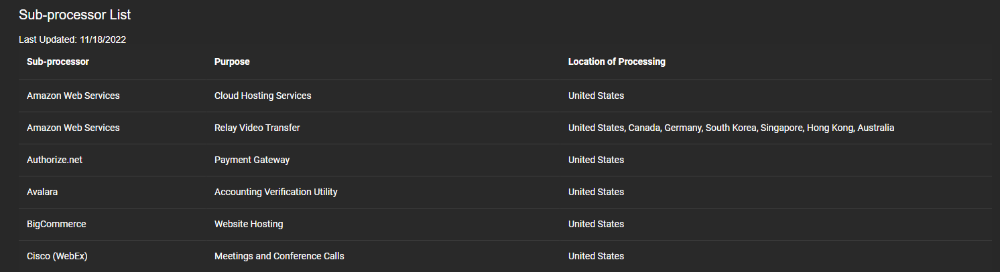Click the Relay Video Transfer cell
The width and height of the screenshot is (1000, 272).
pos(257,128)
